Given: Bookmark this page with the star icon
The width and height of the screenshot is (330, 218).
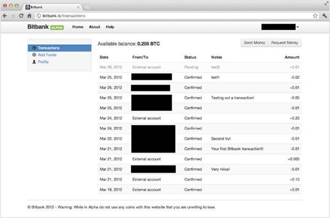Looking at the screenshot, I should pos(315,16).
